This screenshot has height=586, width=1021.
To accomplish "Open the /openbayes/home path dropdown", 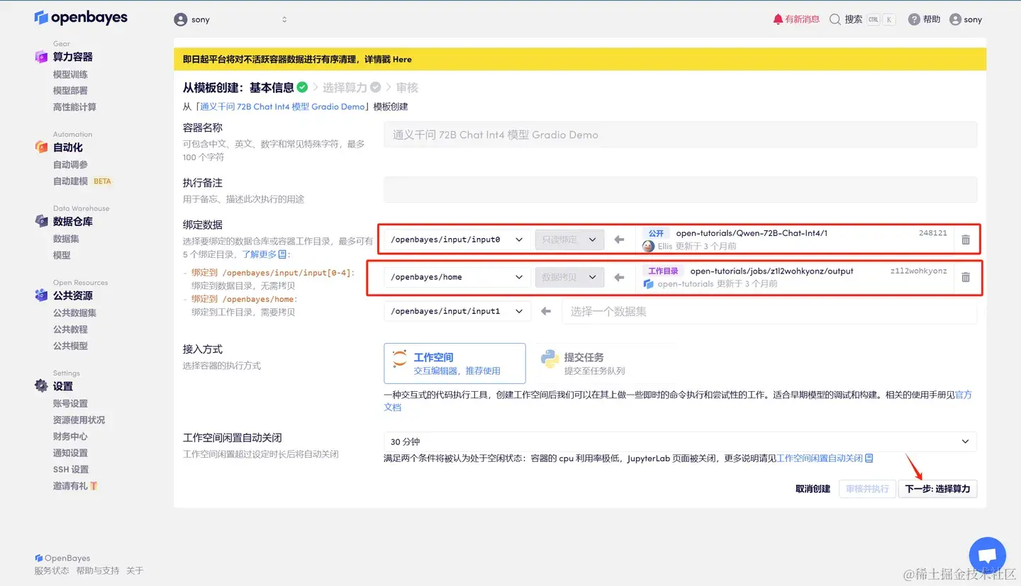I will pyautogui.click(x=457, y=277).
